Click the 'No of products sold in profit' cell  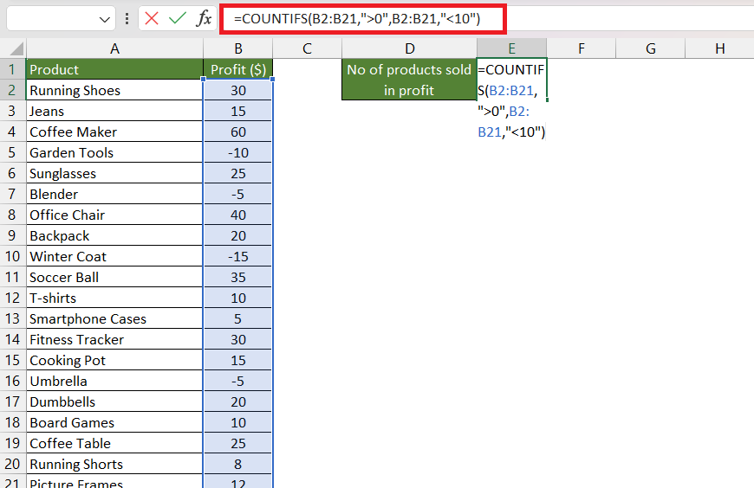[409, 80]
